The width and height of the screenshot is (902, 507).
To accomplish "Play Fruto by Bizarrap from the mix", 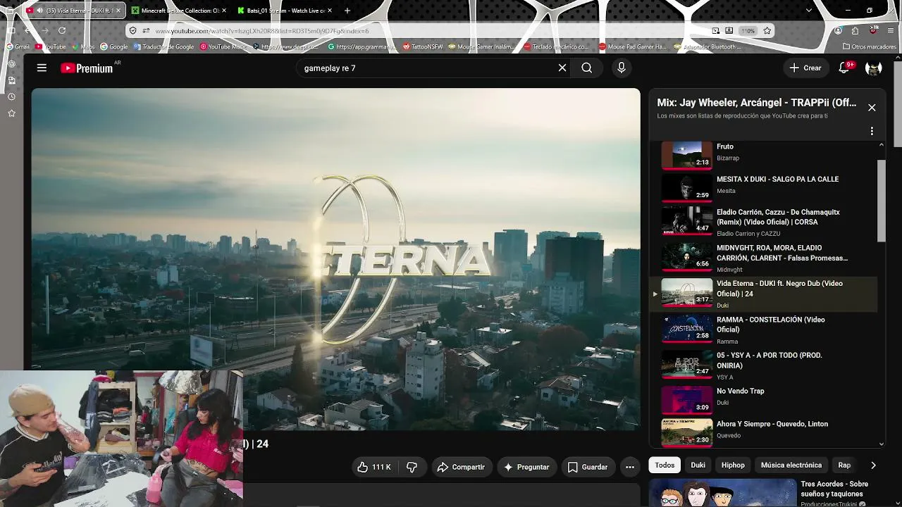I will point(763,155).
